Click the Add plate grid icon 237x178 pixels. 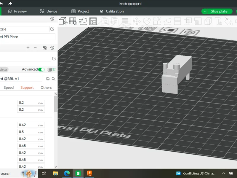(73, 21)
